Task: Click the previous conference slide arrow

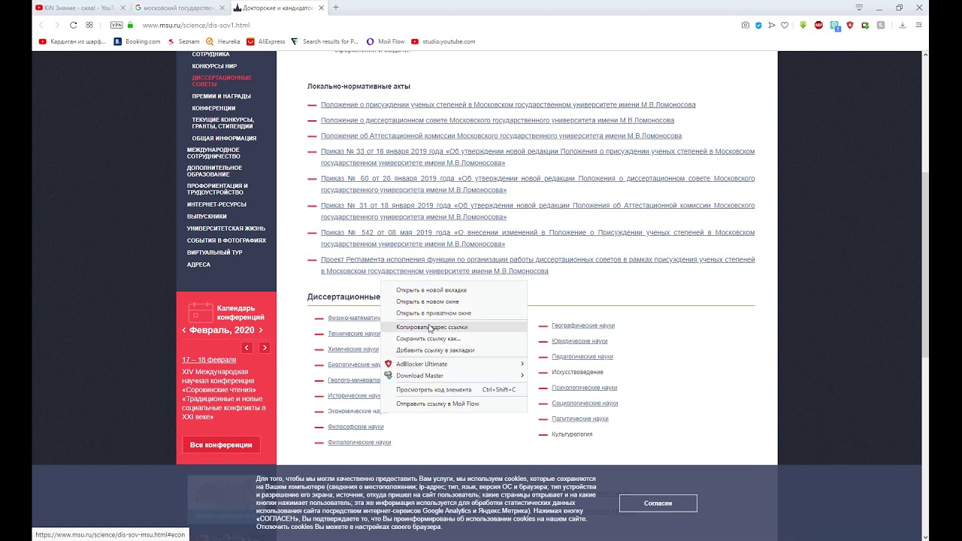Action: coord(247,347)
